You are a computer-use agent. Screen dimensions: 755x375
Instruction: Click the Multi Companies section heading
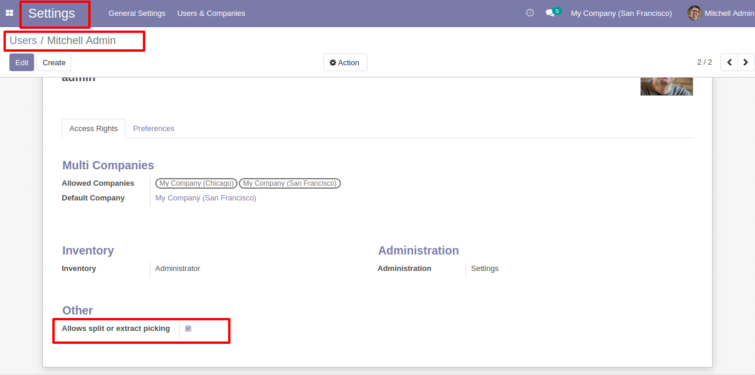(108, 166)
